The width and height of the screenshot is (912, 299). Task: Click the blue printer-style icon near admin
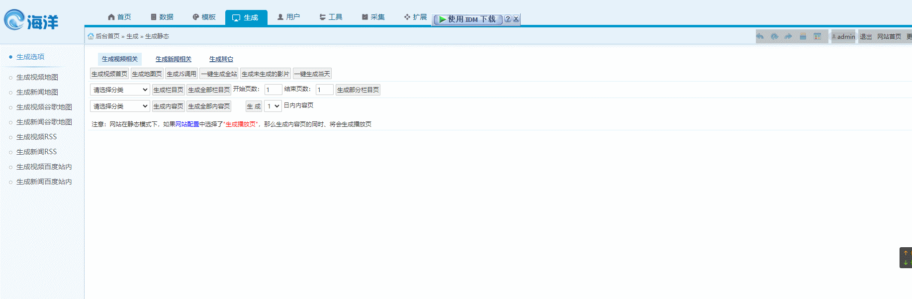click(803, 36)
